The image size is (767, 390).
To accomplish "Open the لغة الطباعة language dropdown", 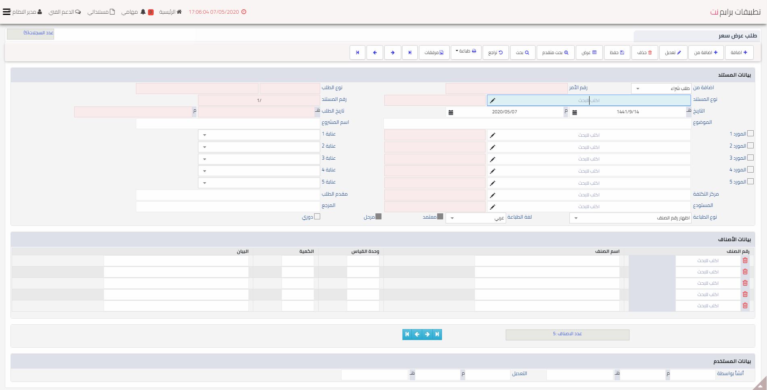I will [475, 218].
